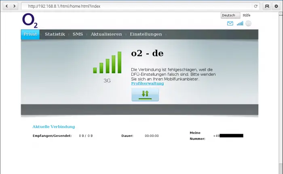Click the Empfangen/Gesendet label
283x174 pixels.
pyautogui.click(x=52, y=136)
